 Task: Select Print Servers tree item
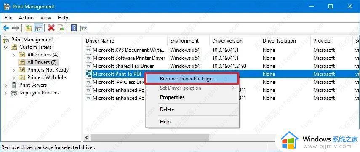pyautogui.click(x=33, y=85)
